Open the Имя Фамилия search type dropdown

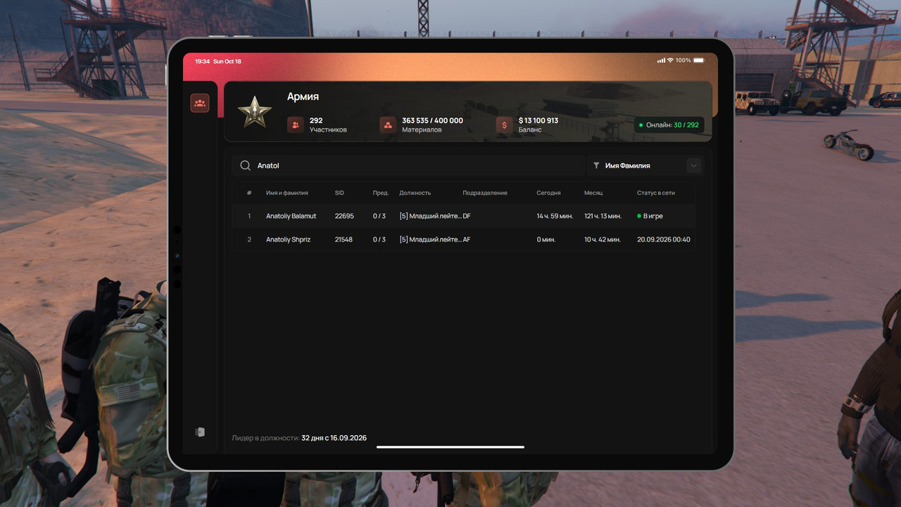coord(645,165)
